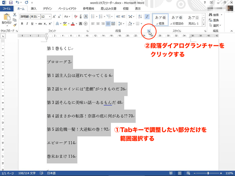Screen dimensions: 235x176
Task: Open the Change Case (Aa) dropdown
Action: [67, 16]
